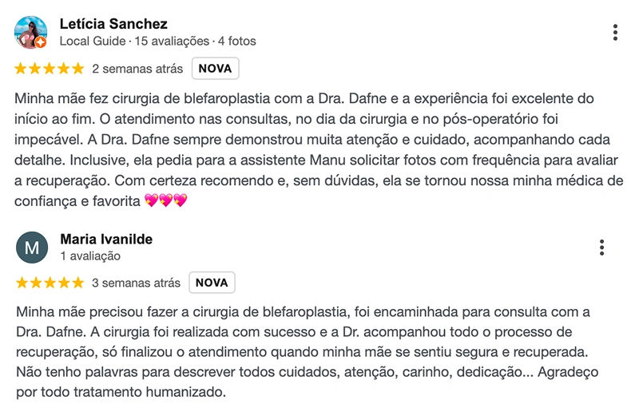Open reviewer profile via "Letícia Sanchez" name
639x408 pixels.
(x=113, y=24)
